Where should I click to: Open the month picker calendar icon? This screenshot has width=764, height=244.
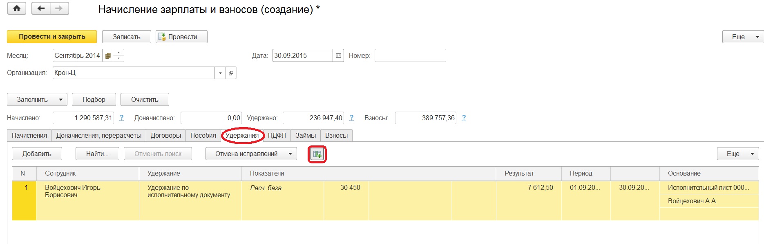point(108,56)
